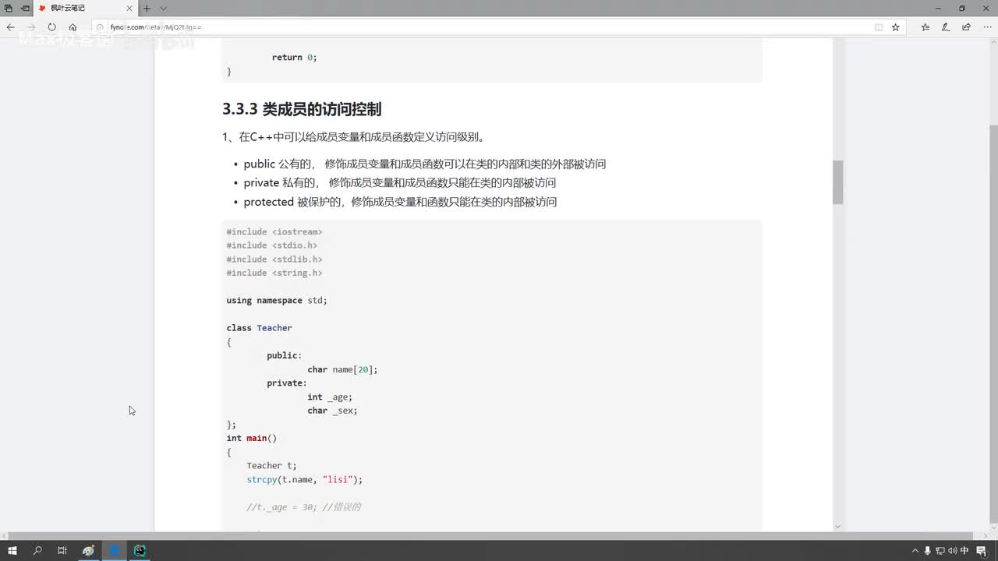This screenshot has width=998, height=561.
Task: Open the browser home page
Action: [73, 26]
